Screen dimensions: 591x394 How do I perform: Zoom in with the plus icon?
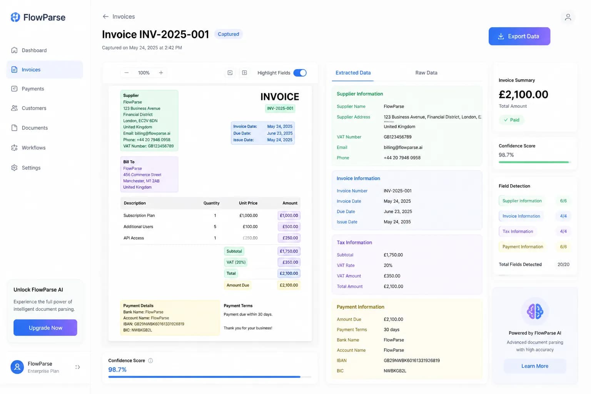point(161,73)
